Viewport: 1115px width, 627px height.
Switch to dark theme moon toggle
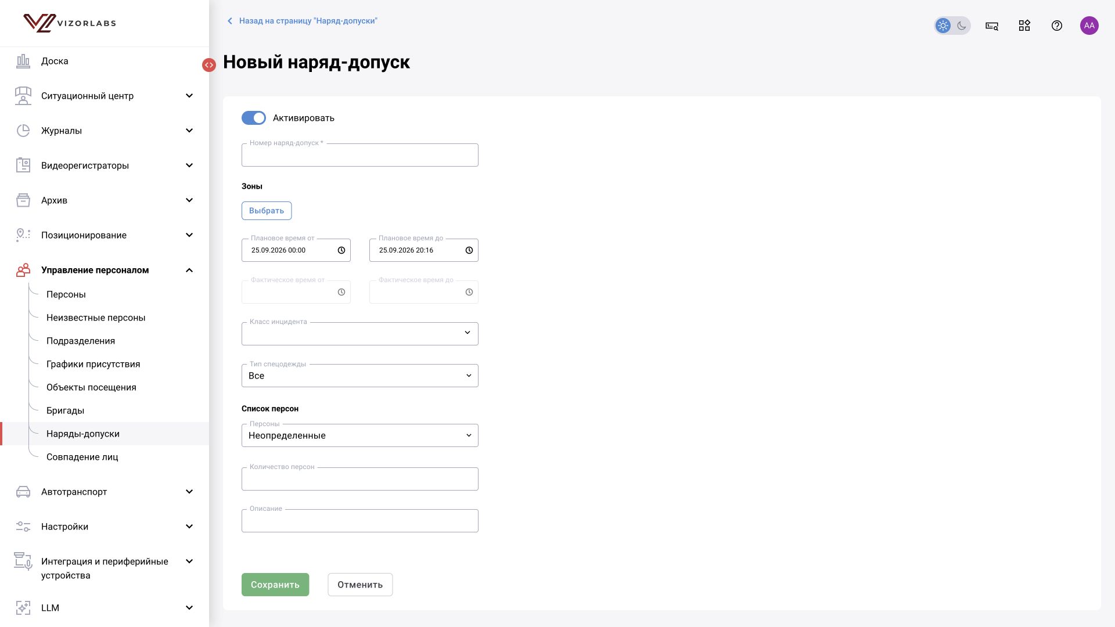pos(962,26)
